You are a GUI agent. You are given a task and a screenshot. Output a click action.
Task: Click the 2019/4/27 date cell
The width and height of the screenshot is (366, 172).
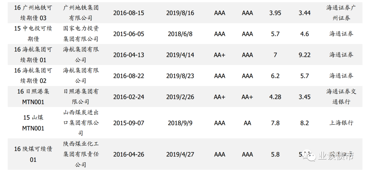(180, 154)
